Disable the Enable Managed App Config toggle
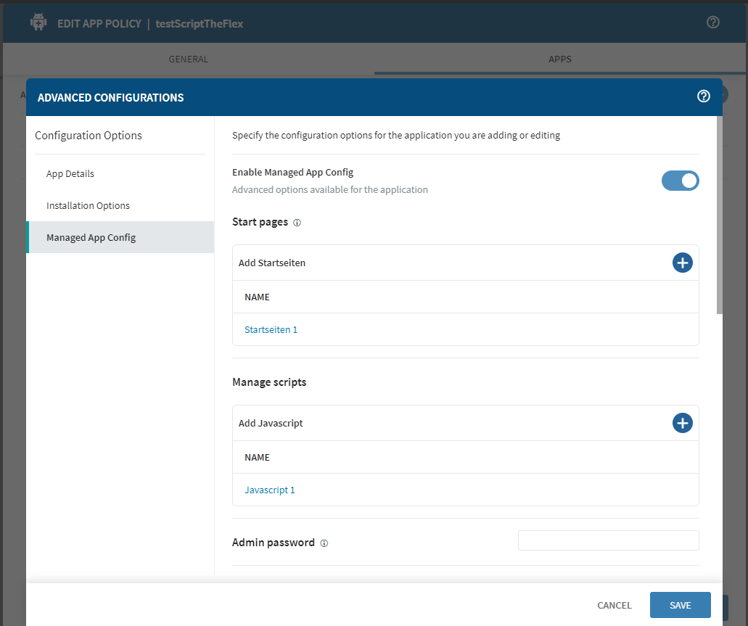This screenshot has width=748, height=626. (680, 181)
